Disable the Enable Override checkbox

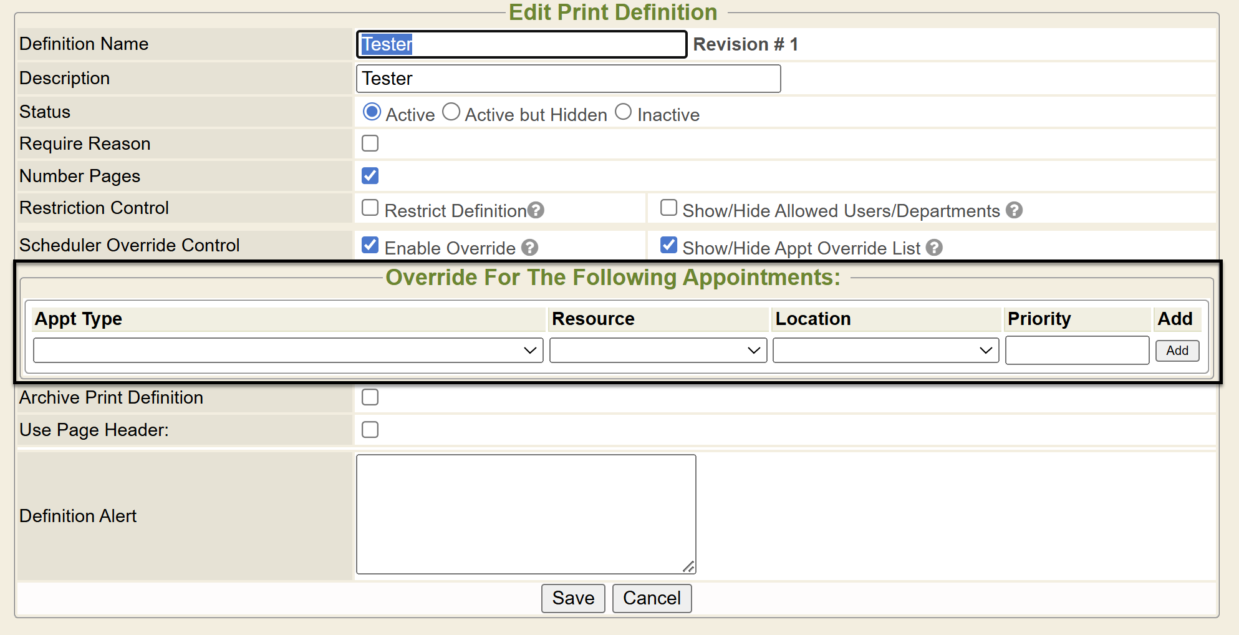[370, 245]
